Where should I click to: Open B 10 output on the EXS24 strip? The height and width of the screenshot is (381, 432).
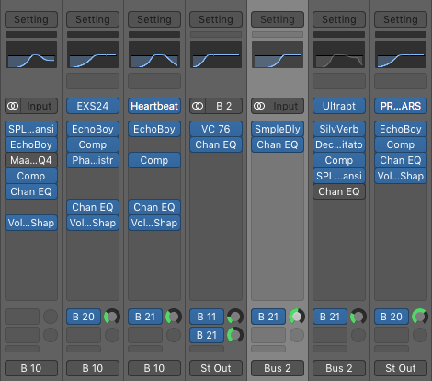(x=93, y=368)
